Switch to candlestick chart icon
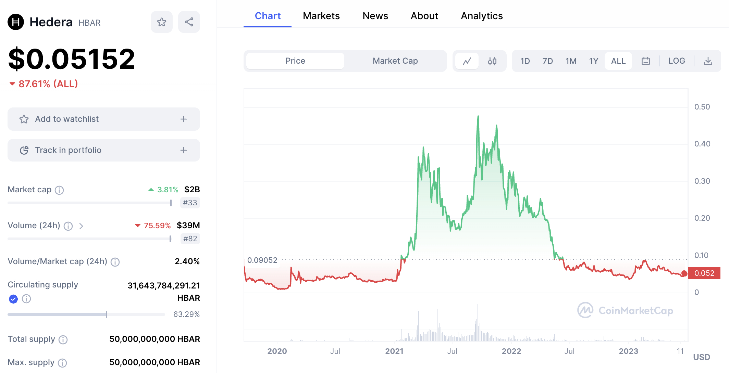The image size is (729, 373). 492,61
